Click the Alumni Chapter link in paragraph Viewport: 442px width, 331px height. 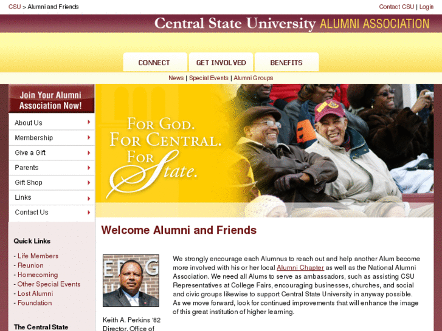300,268
